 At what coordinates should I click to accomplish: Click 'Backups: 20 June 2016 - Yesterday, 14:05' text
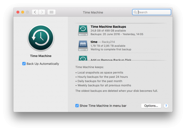tap(117, 34)
